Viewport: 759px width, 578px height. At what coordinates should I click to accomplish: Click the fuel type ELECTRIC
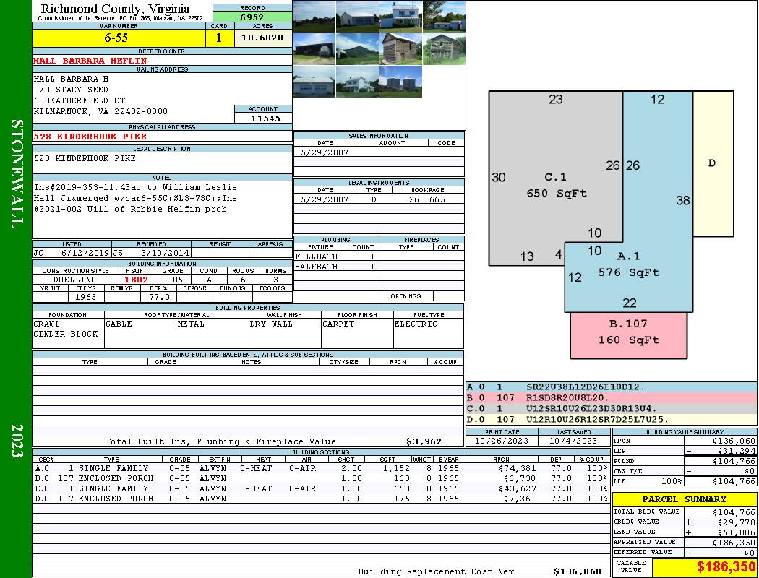[416, 324]
